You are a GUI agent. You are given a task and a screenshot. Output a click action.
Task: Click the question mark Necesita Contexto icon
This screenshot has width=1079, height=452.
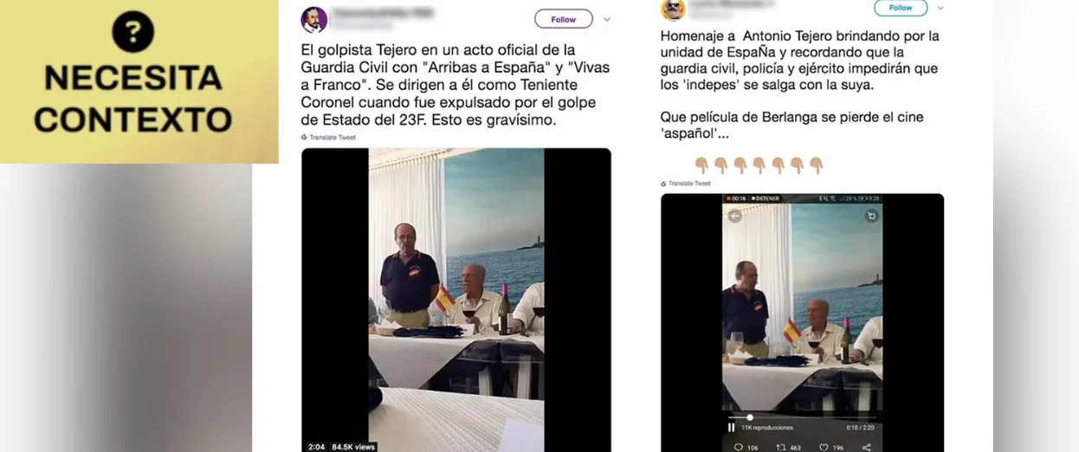pos(133,32)
